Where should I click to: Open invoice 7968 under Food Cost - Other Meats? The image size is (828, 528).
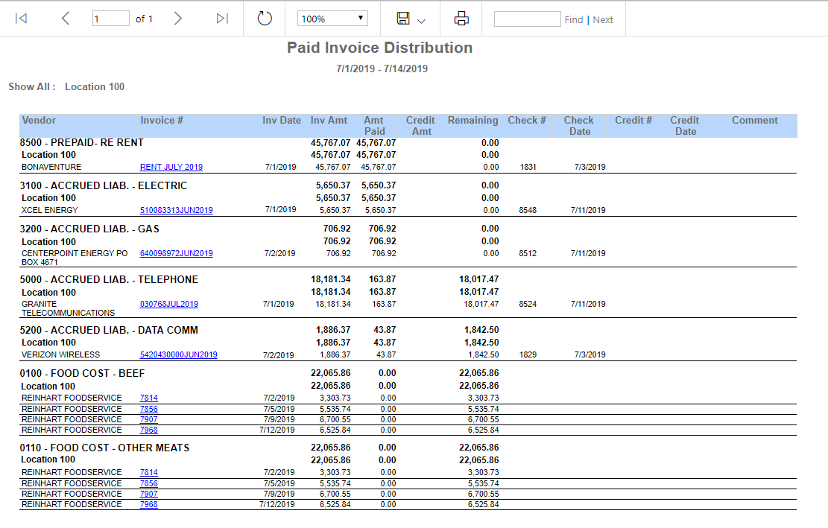149,504
